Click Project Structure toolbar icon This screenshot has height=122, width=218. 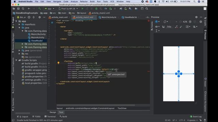[136, 8]
